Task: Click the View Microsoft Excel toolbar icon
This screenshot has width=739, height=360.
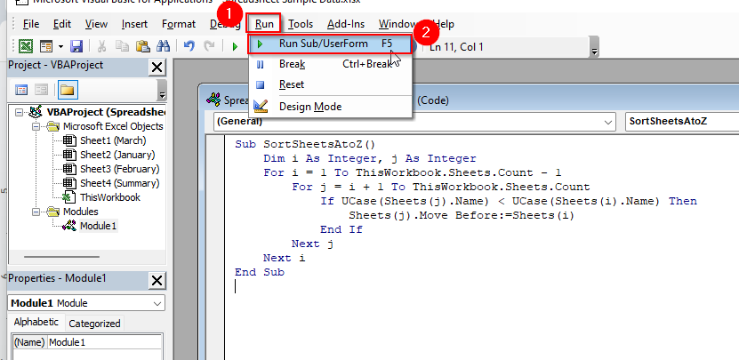Action: (26, 46)
